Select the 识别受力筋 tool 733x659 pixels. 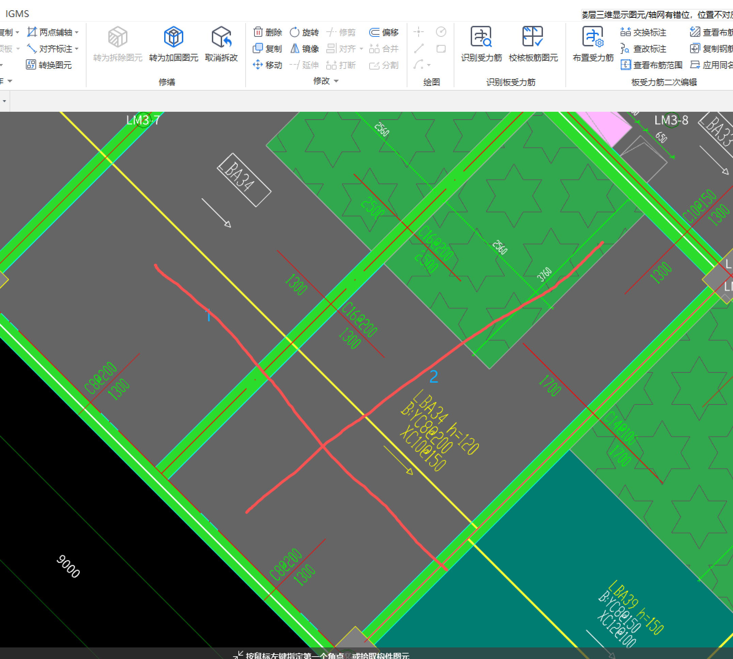(481, 37)
